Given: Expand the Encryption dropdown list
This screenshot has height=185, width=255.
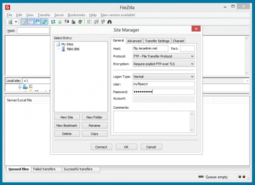Looking at the screenshot, I should point(164,63).
